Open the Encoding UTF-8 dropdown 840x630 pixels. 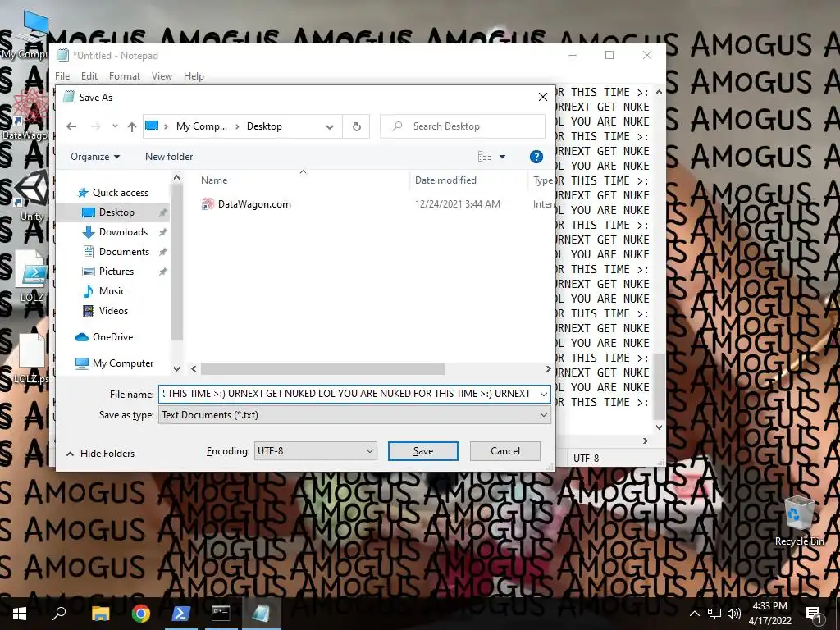tap(316, 451)
